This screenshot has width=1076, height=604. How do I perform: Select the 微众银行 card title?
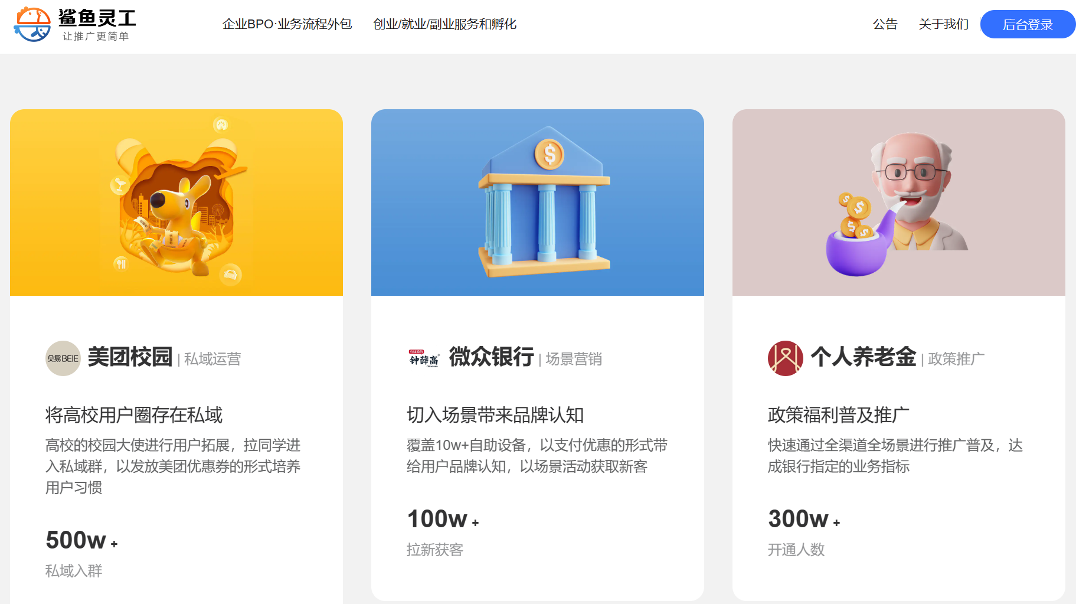(x=491, y=357)
